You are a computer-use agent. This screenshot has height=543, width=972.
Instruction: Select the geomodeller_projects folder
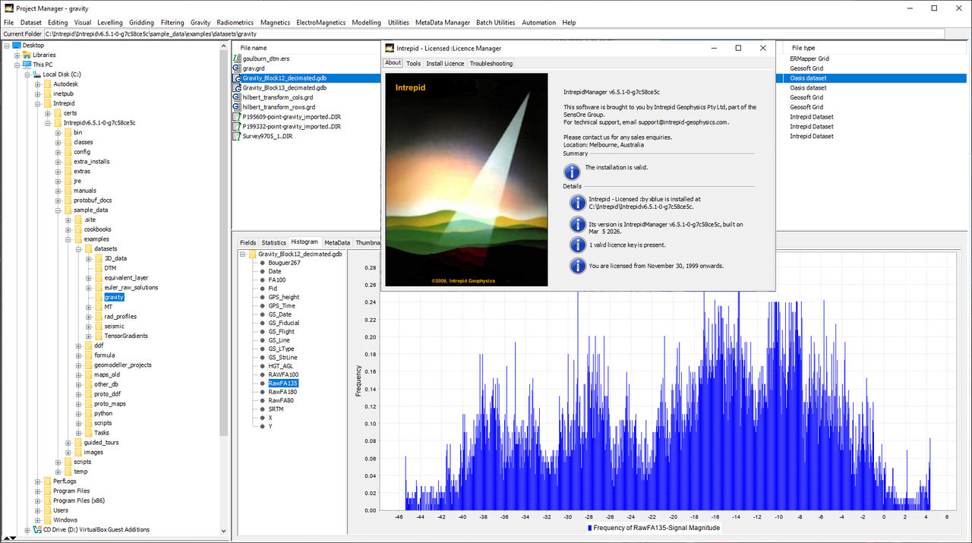point(123,365)
